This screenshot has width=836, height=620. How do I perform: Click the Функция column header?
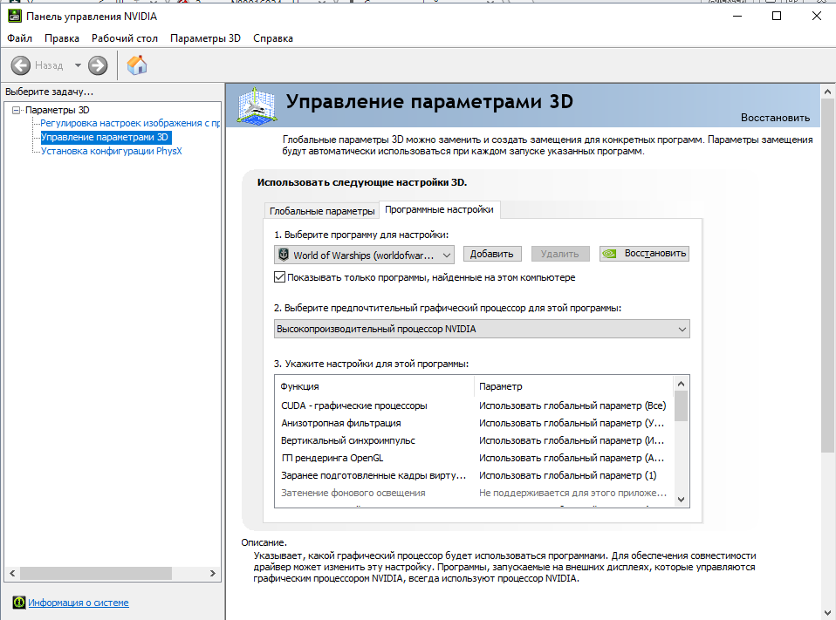375,386
